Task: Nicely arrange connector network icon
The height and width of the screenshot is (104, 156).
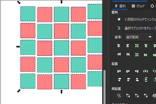Action: (x=119, y=95)
